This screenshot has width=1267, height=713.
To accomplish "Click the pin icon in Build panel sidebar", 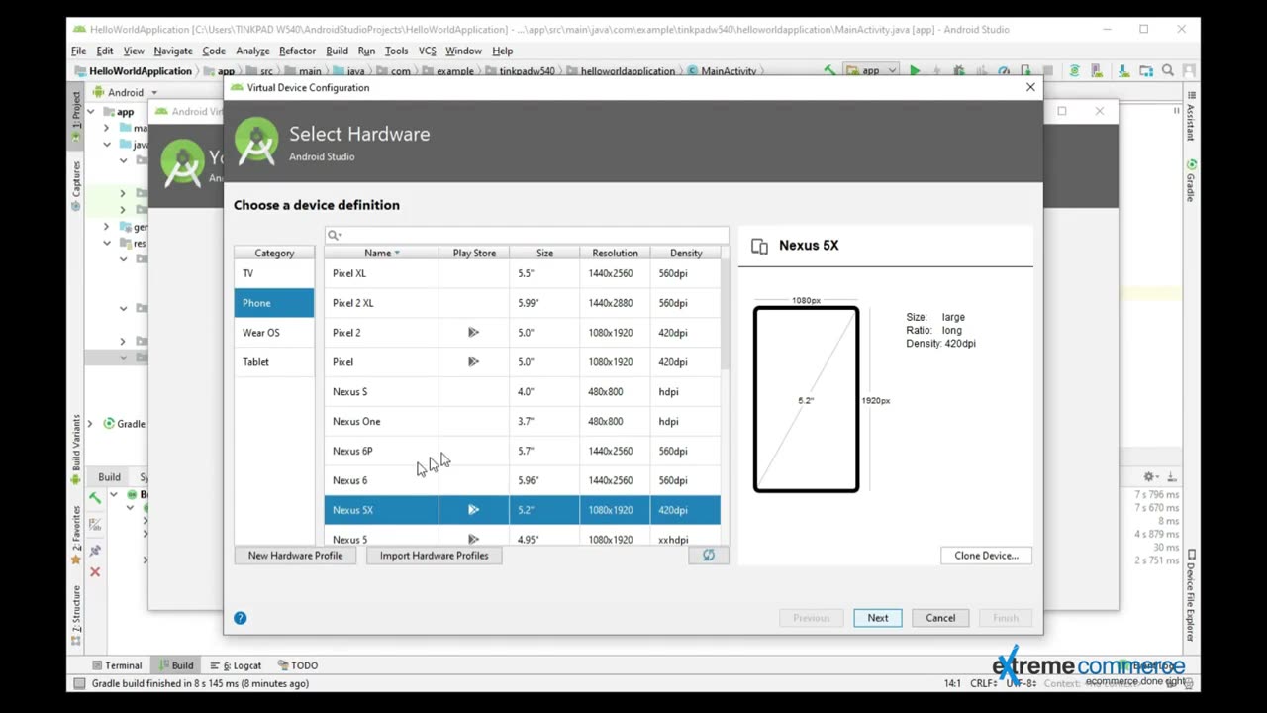I will (95, 551).
